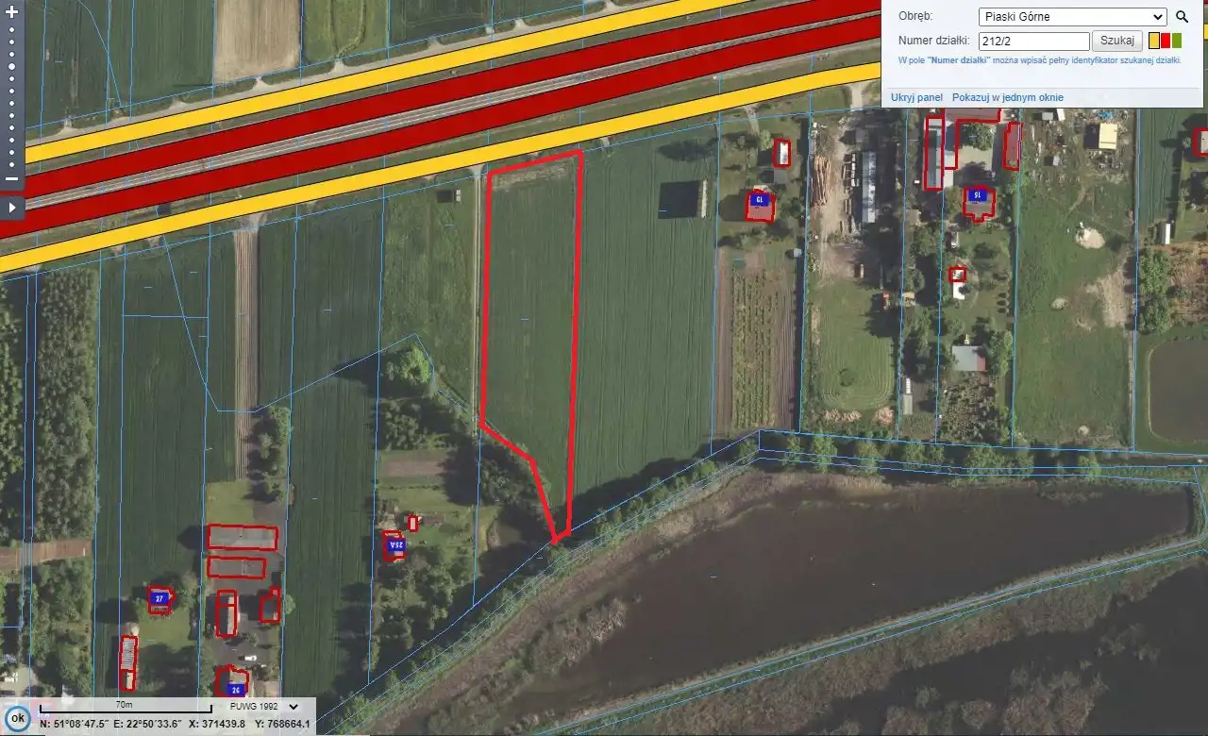Image resolution: width=1208 pixels, height=736 pixels.
Task: Click building marker labeled 25A
Action: 394,546
